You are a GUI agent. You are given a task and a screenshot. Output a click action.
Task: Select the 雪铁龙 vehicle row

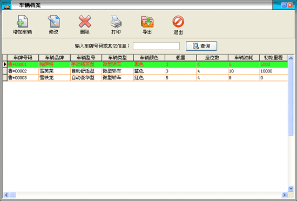(x=145, y=78)
